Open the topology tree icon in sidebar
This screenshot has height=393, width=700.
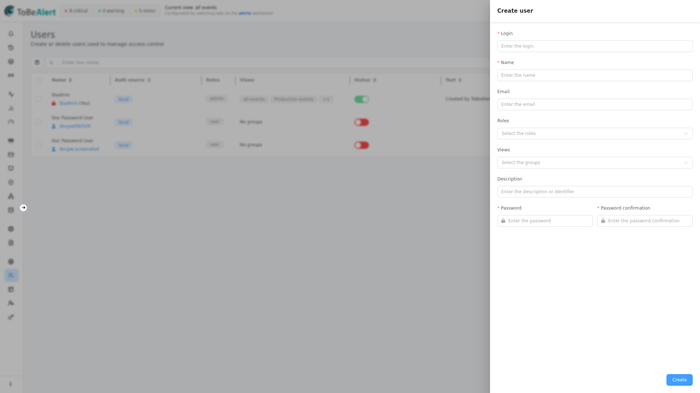(x=11, y=196)
